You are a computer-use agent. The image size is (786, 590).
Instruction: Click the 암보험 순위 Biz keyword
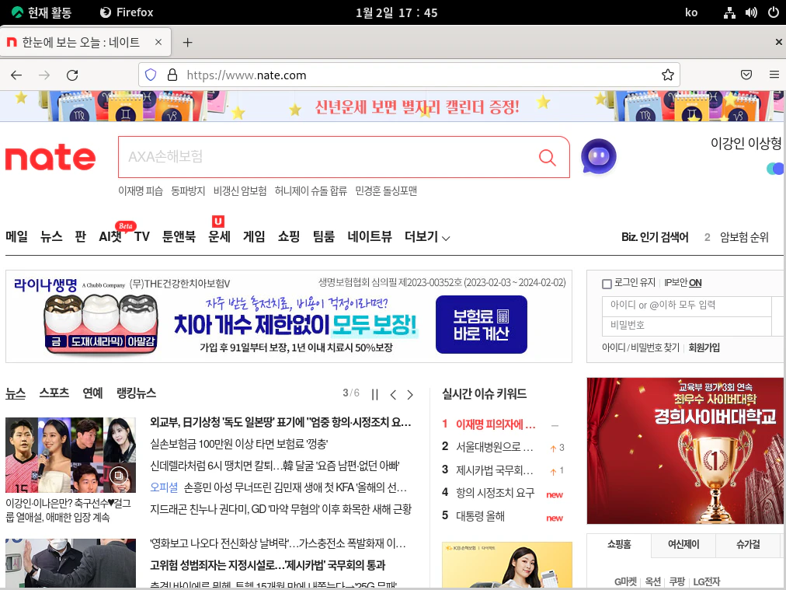click(744, 237)
